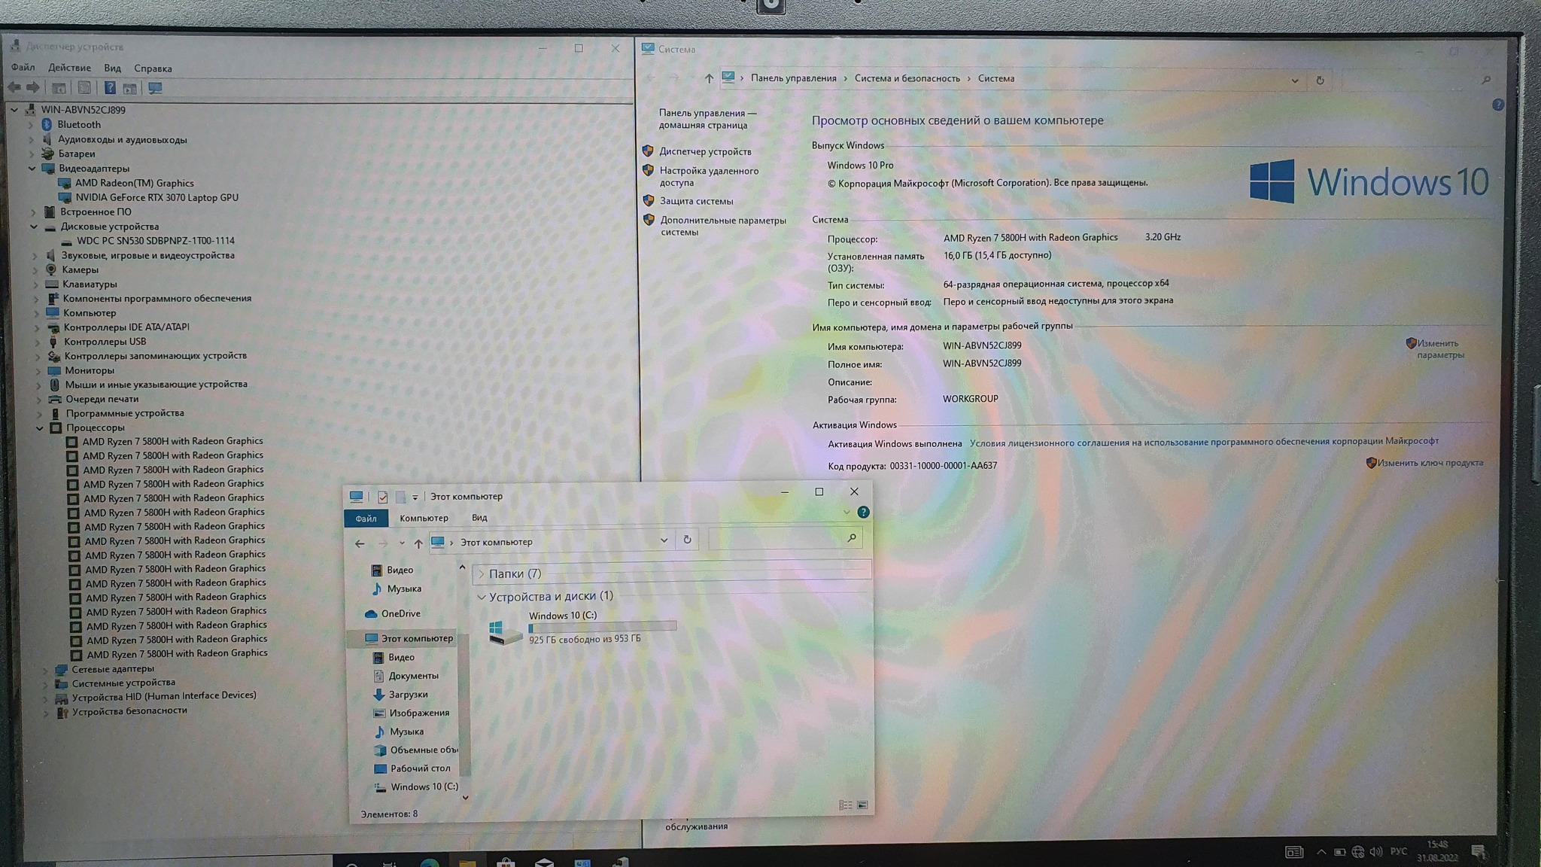Refresh the Explorer address bar

point(687,540)
